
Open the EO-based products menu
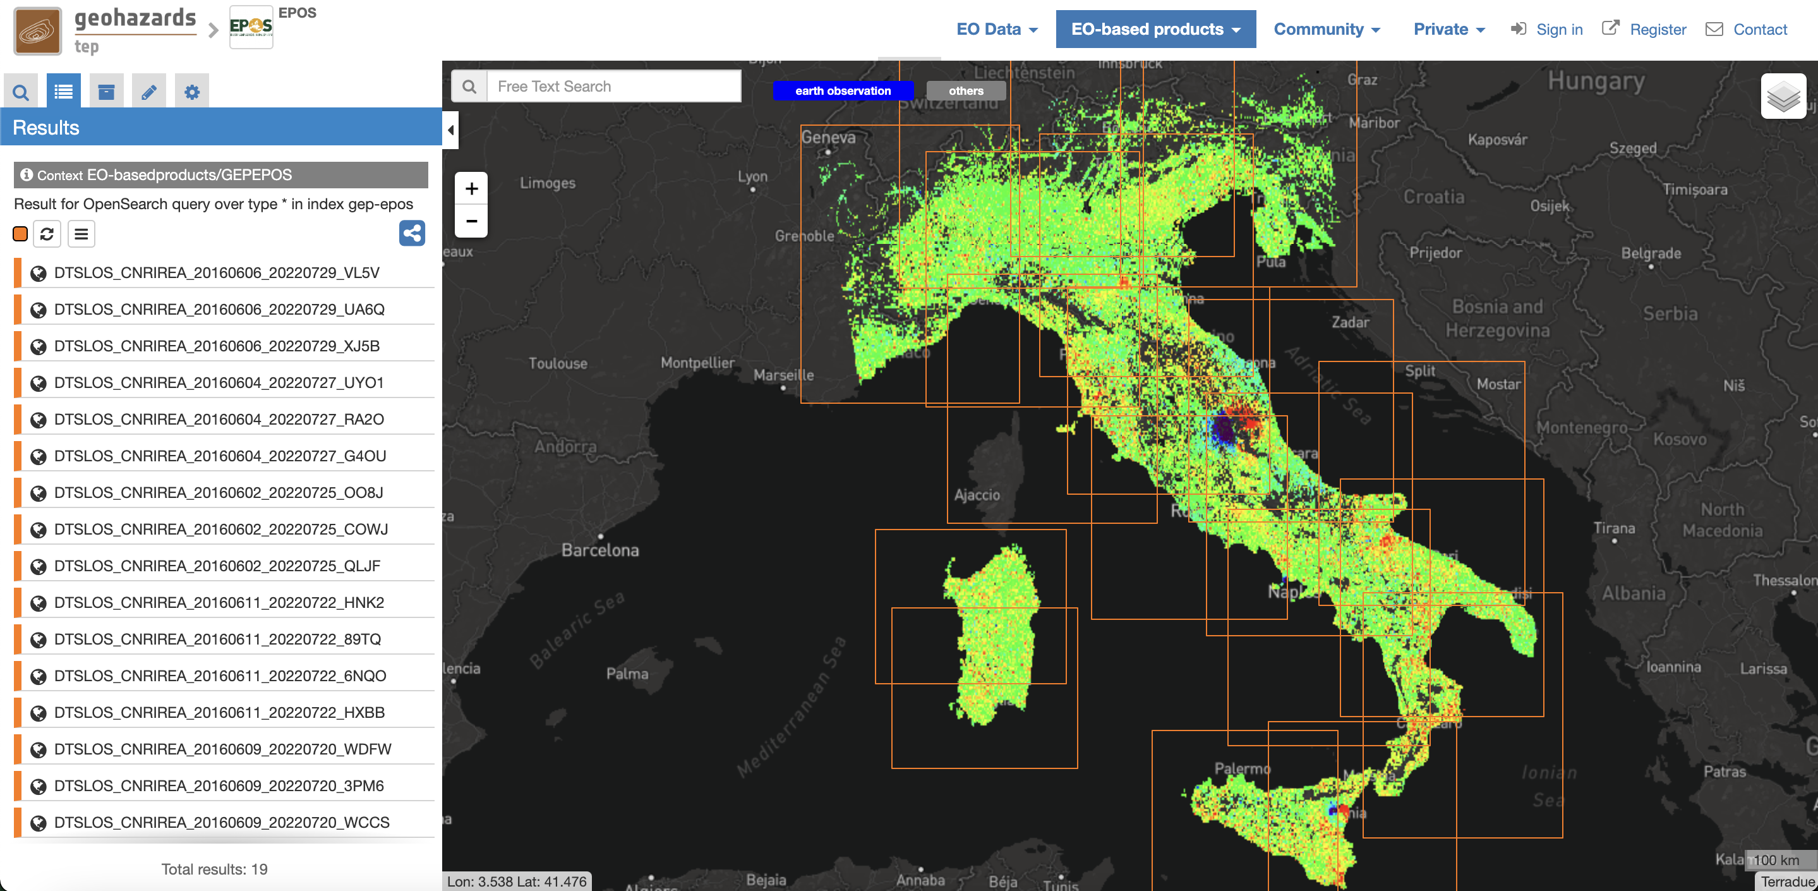point(1155,30)
